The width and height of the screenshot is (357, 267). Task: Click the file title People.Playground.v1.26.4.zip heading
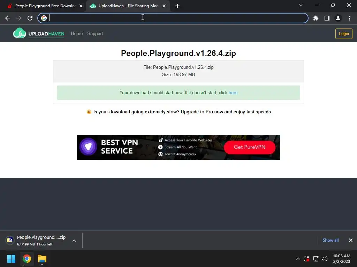[178, 53]
